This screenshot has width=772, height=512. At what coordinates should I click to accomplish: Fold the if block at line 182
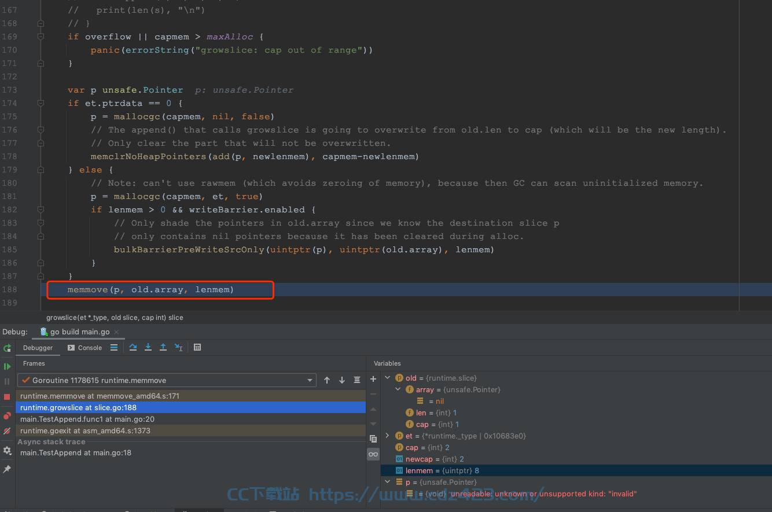tap(41, 209)
